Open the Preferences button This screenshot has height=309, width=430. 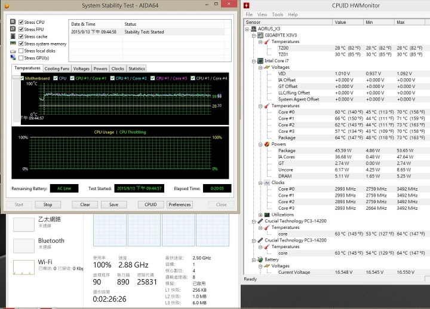180,204
